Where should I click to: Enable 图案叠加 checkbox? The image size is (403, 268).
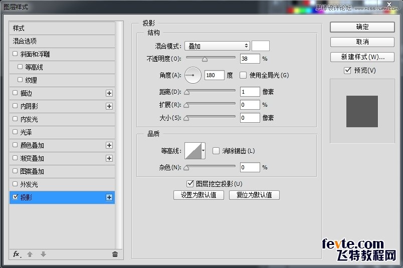tap(15, 171)
